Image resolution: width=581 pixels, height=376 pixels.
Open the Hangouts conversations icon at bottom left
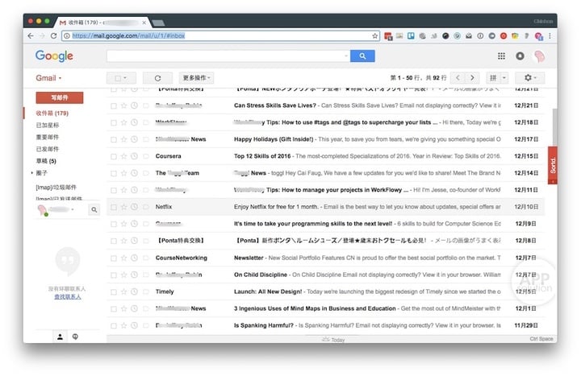coord(75,337)
